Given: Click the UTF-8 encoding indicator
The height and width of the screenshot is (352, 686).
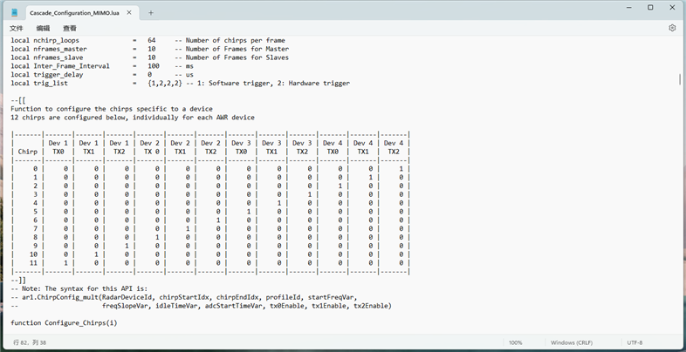Looking at the screenshot, I should pyautogui.click(x=635, y=342).
